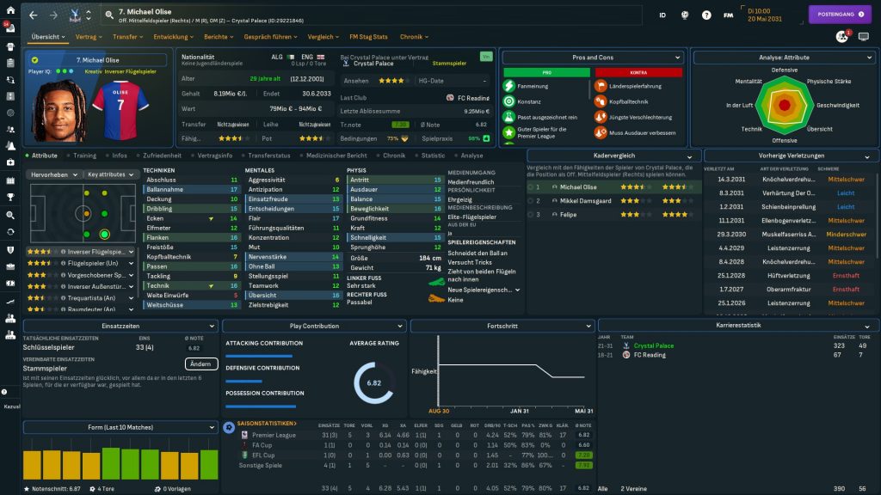The width and height of the screenshot is (881, 495).
Task: Click the back arrow navigation icon
Action: pos(34,15)
